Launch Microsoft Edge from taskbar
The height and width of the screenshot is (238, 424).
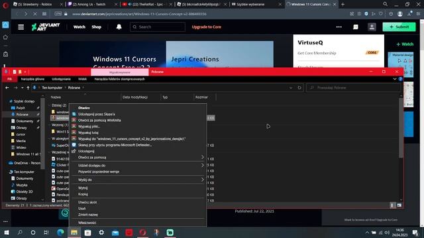(60, 232)
